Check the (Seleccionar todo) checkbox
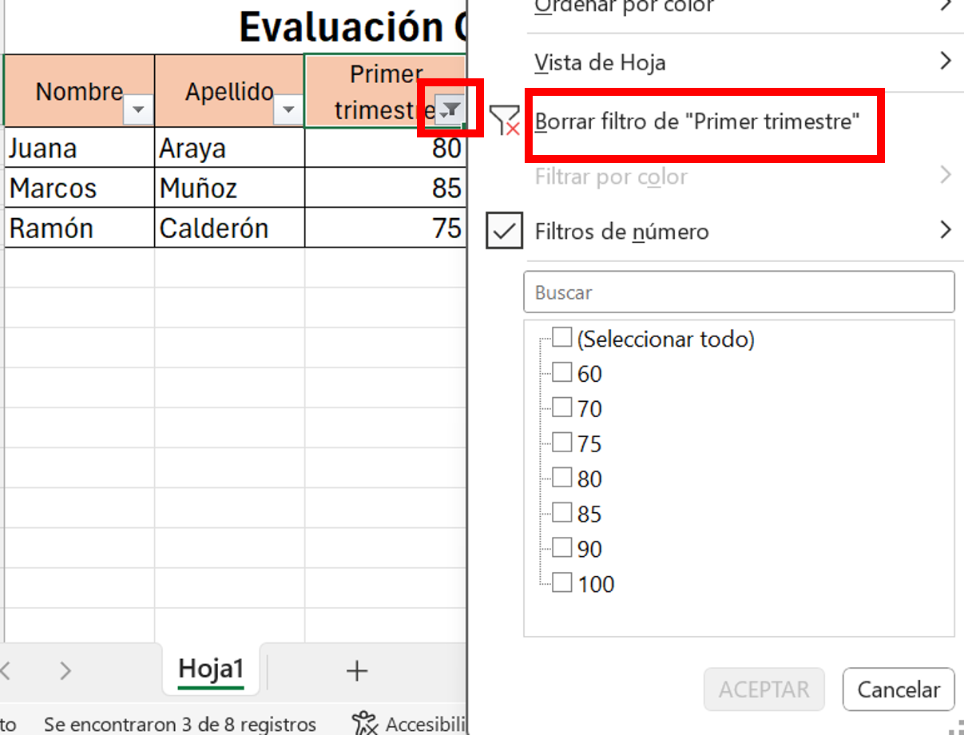The image size is (964, 735). (x=562, y=337)
